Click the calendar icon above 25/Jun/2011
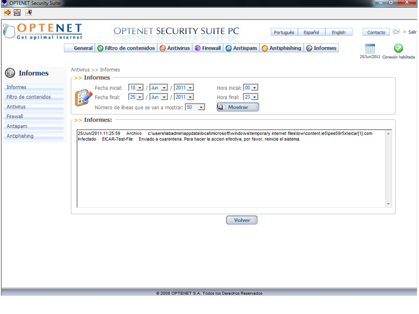This screenshot has height=314, width=419. point(370,49)
